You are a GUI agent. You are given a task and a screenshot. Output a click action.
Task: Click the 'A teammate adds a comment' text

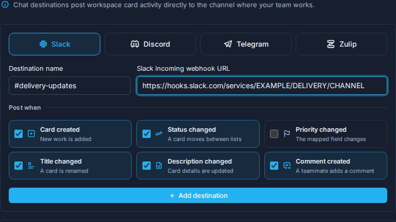click(335, 171)
